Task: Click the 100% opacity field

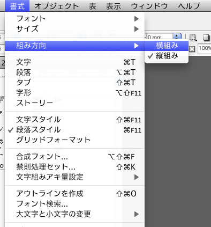Action: [205, 48]
